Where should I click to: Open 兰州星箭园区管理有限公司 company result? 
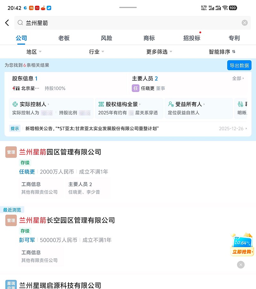[60, 152]
